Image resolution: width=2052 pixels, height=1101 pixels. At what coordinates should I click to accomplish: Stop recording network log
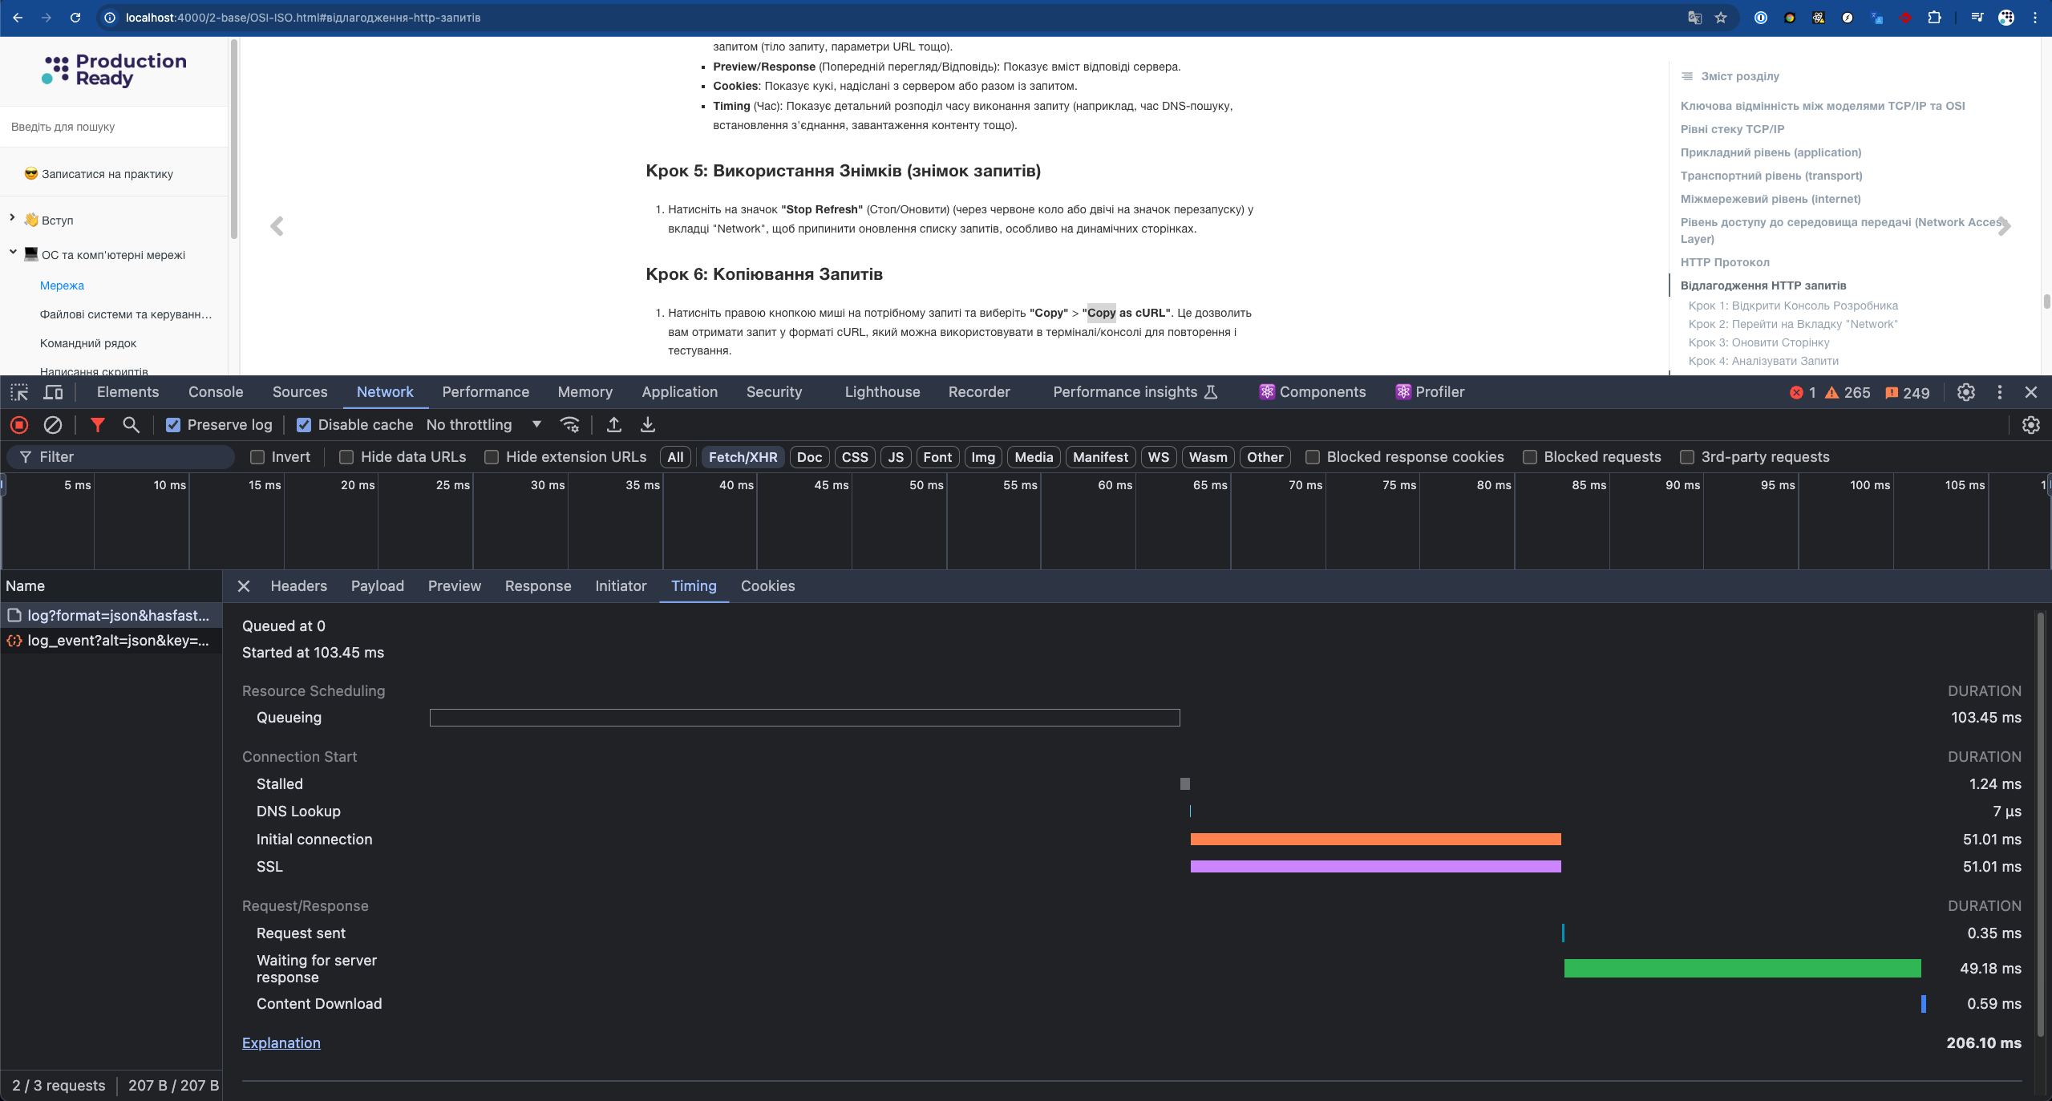[x=19, y=425]
